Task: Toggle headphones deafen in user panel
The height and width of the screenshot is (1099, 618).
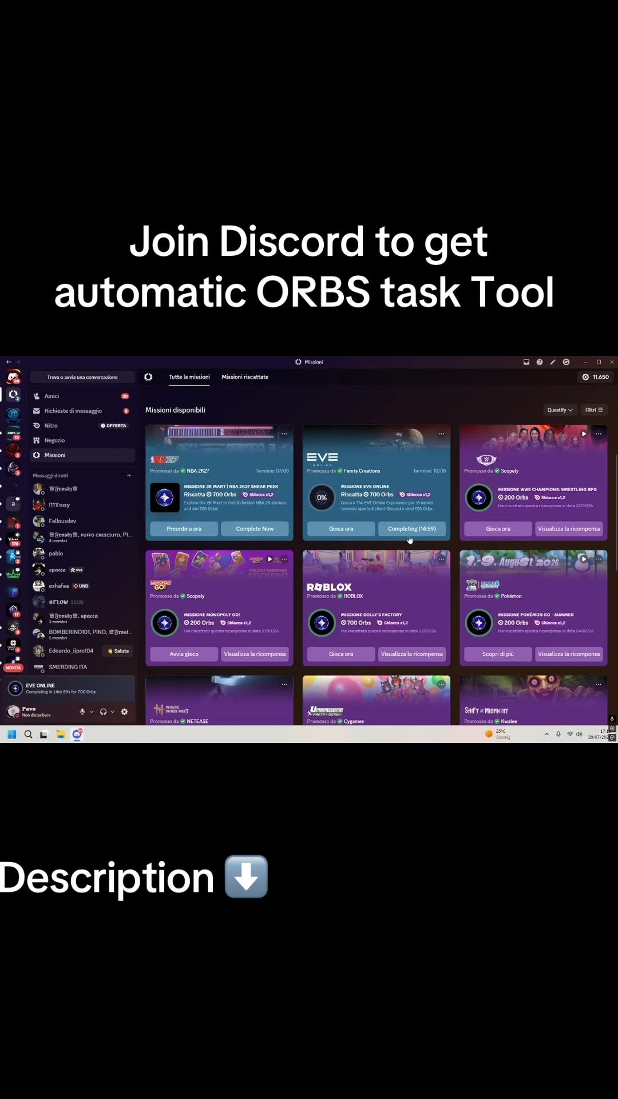Action: (x=104, y=711)
